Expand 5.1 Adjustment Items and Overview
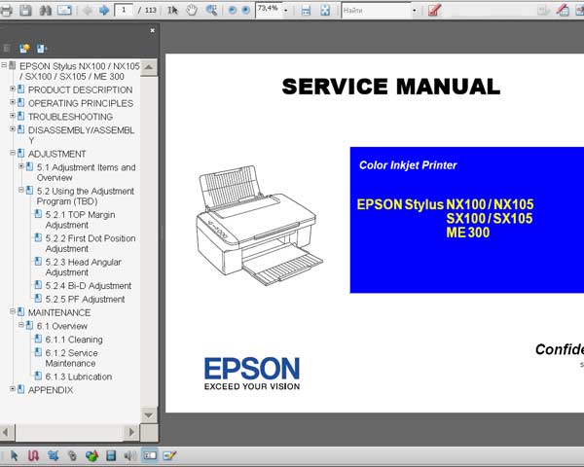This screenshot has height=467, width=584. [21, 166]
